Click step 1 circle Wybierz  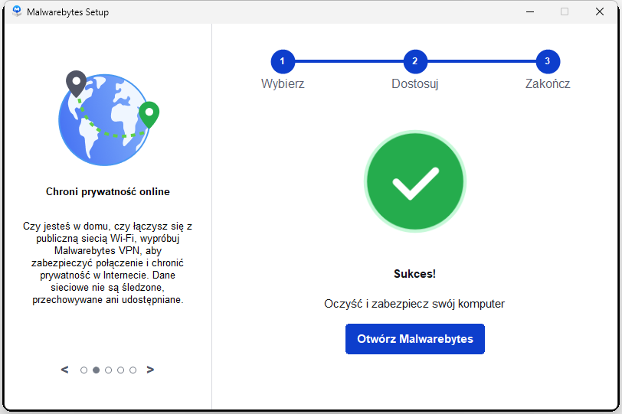point(283,61)
